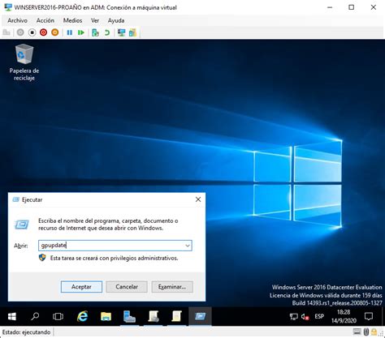Click the red Shut Down toolbar icon
Viewport: 385px width, 338px height.
click(43, 32)
